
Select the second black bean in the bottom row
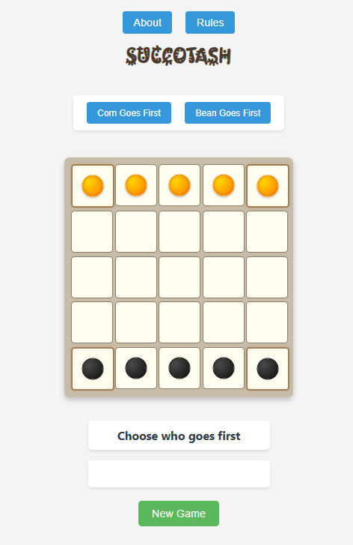click(x=136, y=368)
